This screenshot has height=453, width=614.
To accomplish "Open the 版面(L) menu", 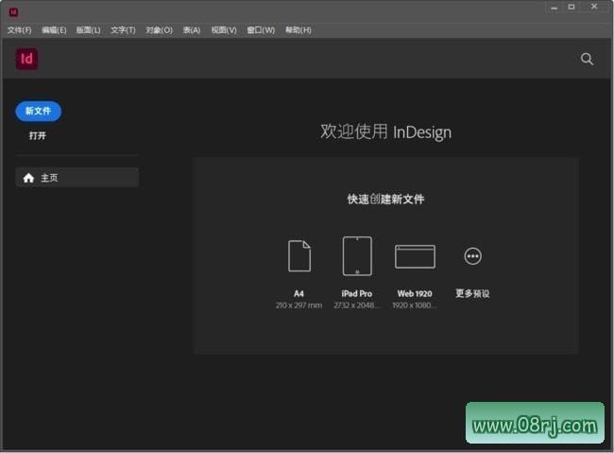I will tap(88, 30).
